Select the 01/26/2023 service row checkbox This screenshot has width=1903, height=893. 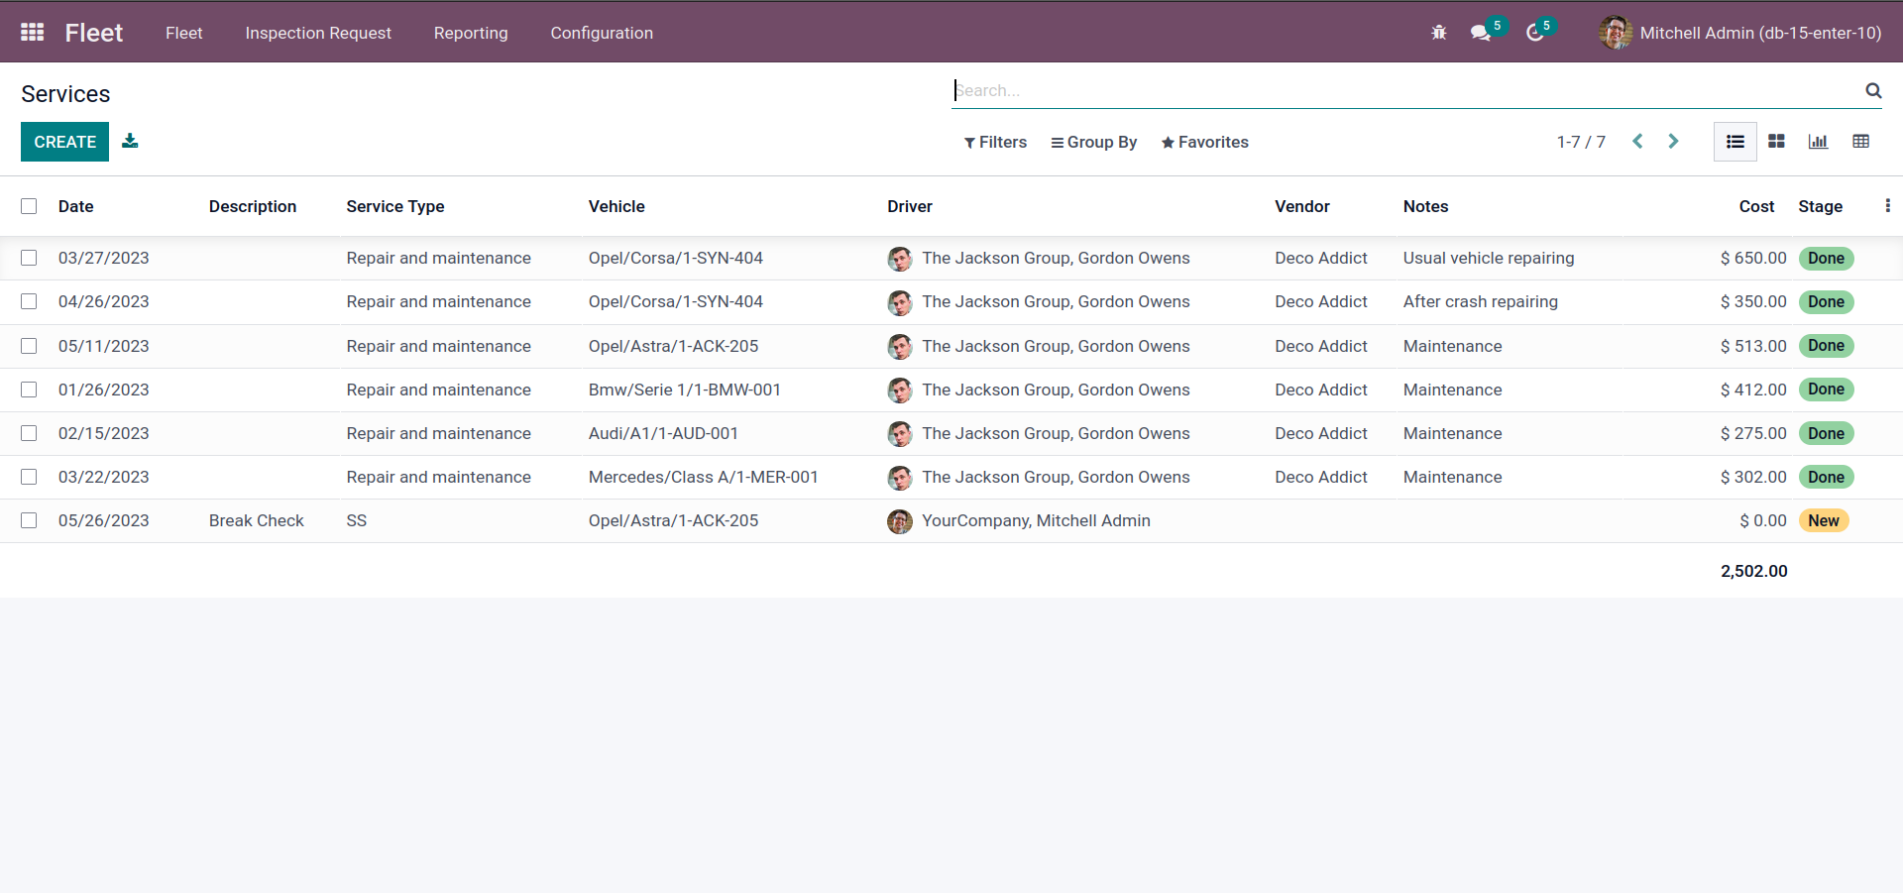point(29,390)
